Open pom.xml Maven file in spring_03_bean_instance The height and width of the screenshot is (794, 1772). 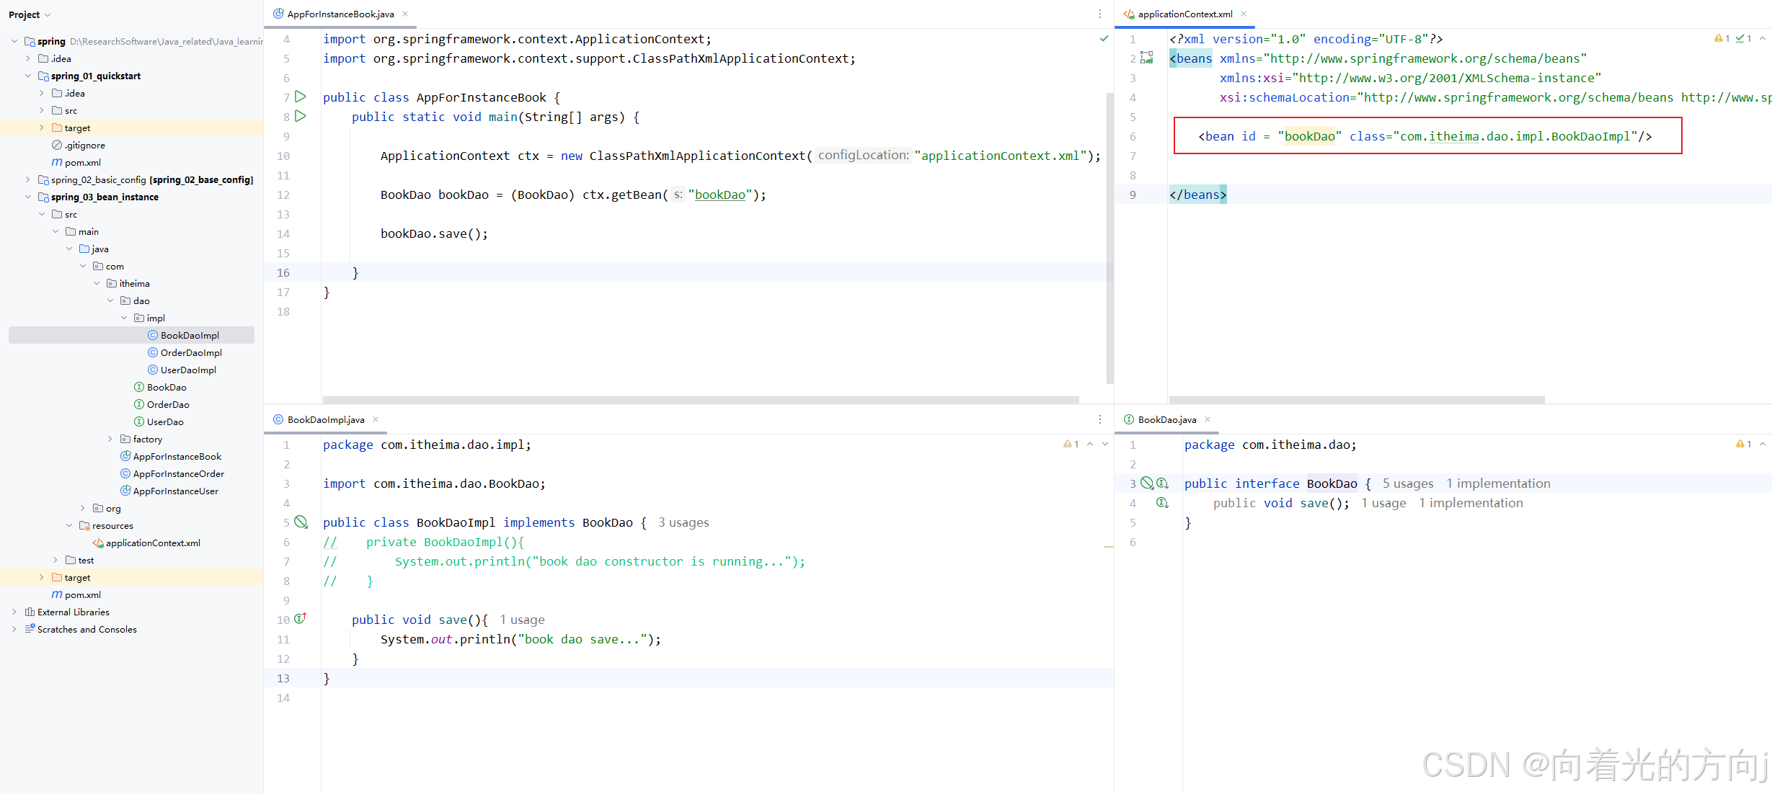(82, 594)
